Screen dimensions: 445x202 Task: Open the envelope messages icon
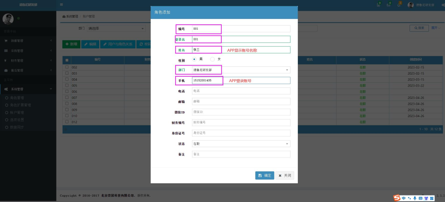point(389,5)
